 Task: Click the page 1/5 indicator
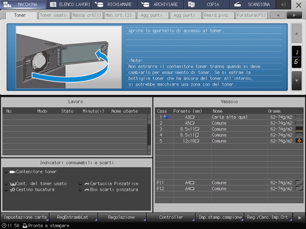coord(297,57)
